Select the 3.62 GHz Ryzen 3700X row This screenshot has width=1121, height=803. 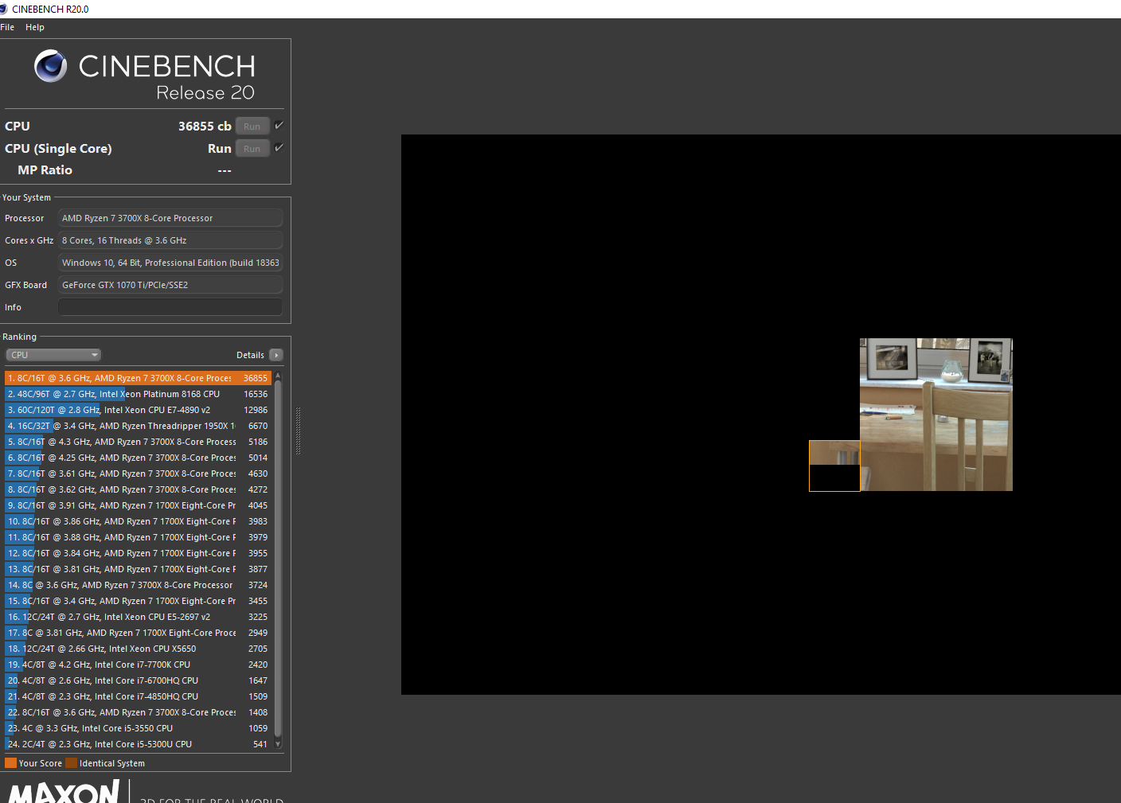[138, 489]
